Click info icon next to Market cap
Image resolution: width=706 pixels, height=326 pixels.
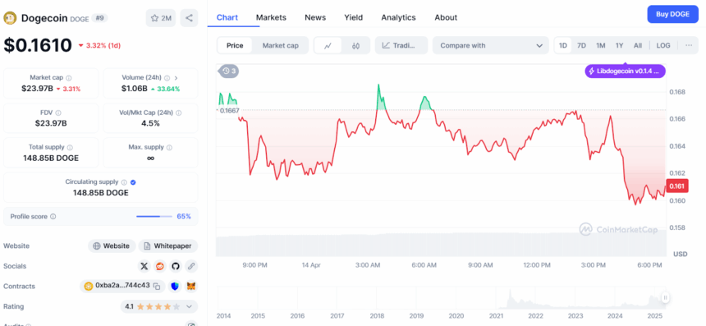[69, 78]
